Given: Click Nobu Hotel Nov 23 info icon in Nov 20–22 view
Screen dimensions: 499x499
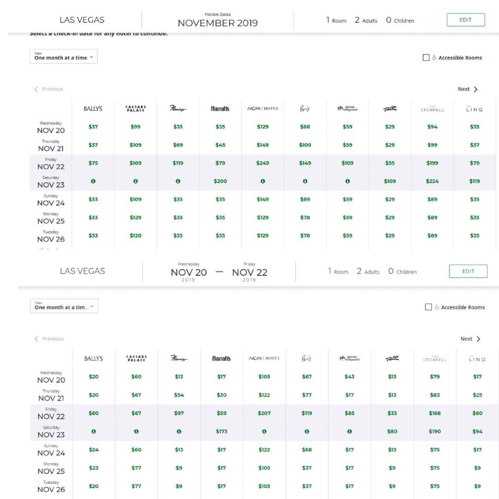Looking at the screenshot, I should click(x=264, y=431).
